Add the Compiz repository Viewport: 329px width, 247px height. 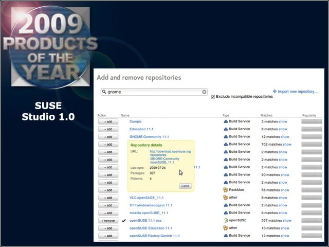tap(108, 121)
